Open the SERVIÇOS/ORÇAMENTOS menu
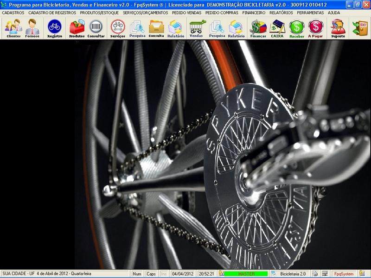This screenshot has height=278, width=371. point(145,13)
